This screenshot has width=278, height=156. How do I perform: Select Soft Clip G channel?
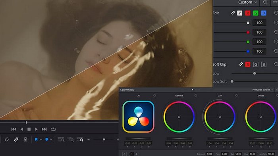(x=256, y=65)
